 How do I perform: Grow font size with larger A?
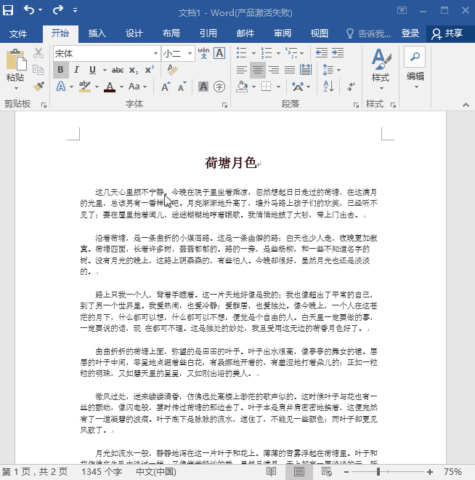pos(166,87)
